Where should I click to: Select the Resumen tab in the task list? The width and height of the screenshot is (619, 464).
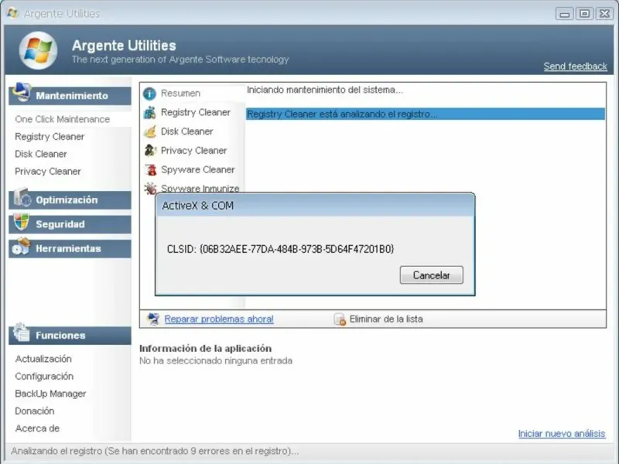pyautogui.click(x=180, y=93)
